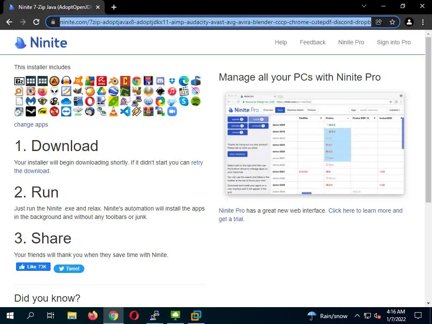Image resolution: width=432 pixels, height=324 pixels.
Task: Click the K-Lite 321 clapperboard icon
Action: coord(184,91)
